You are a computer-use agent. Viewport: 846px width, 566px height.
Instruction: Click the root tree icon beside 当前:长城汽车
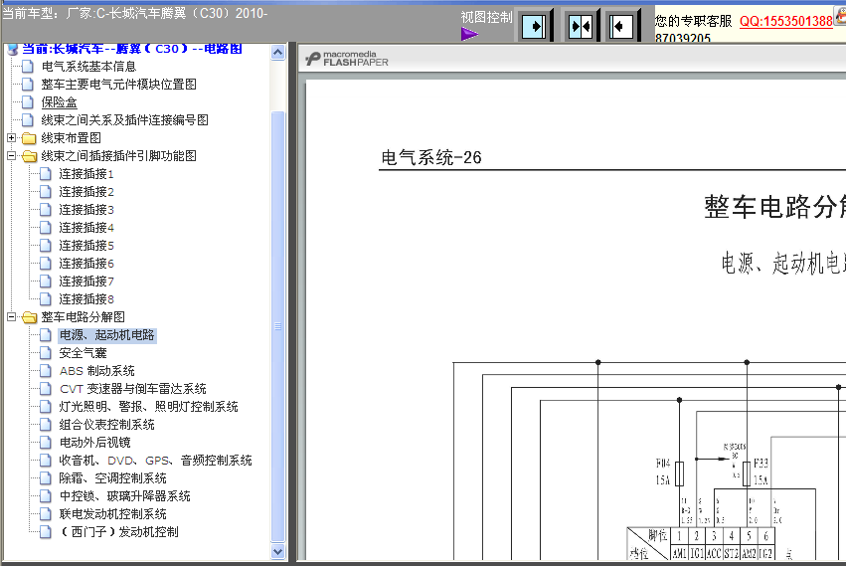click(x=12, y=49)
